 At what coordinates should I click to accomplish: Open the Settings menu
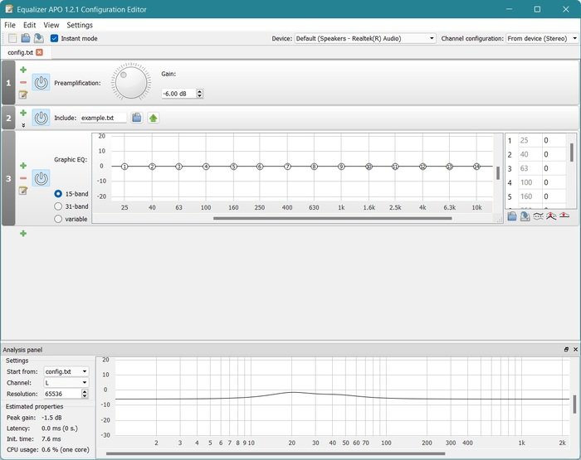[80, 25]
